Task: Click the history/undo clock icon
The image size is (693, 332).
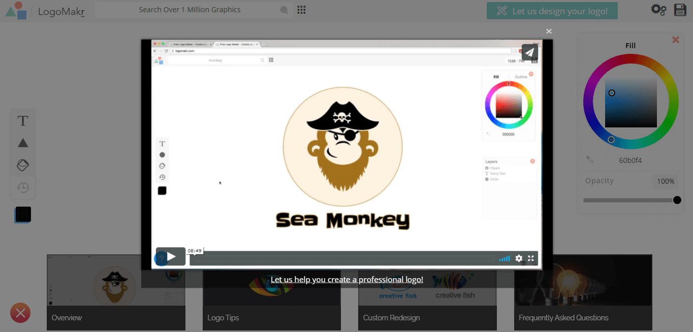Action: tap(22, 187)
